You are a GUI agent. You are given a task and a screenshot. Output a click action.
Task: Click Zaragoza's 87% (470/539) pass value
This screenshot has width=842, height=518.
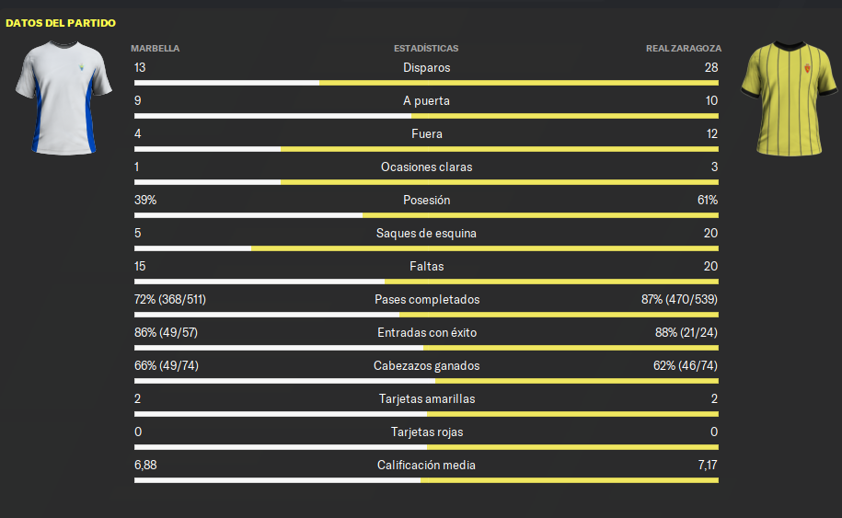[679, 300]
